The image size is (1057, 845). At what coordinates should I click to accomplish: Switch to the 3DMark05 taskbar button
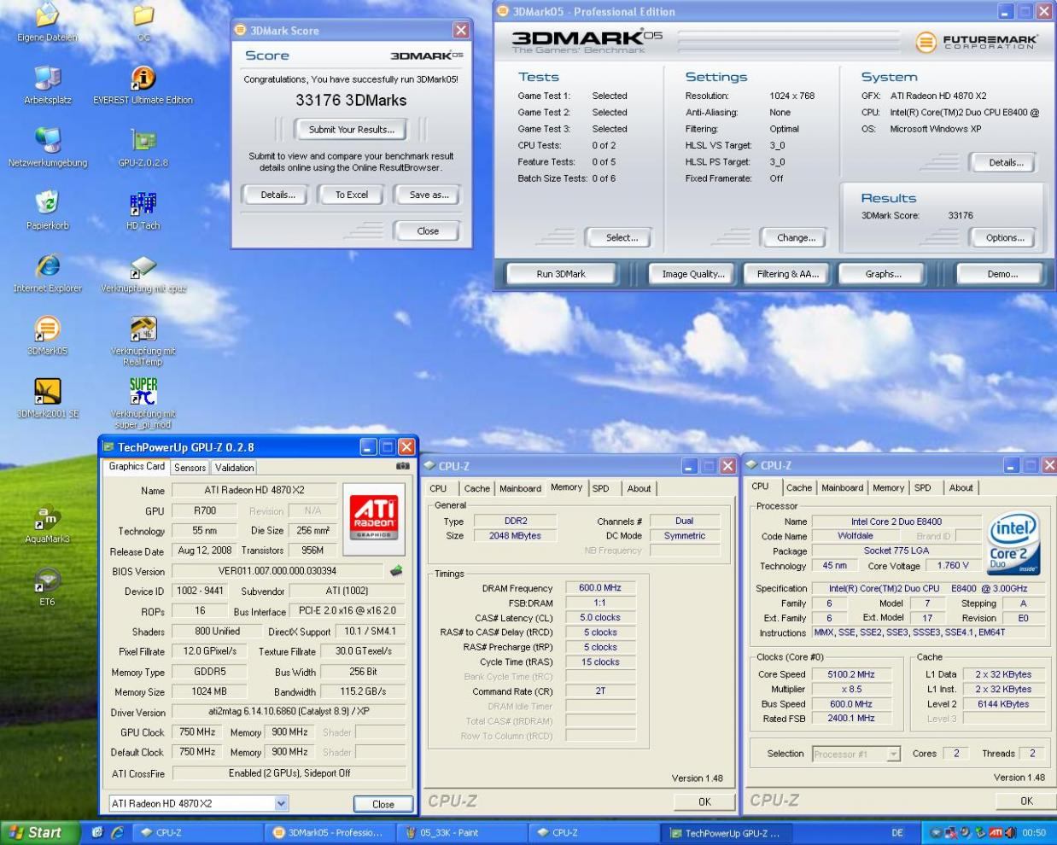click(329, 833)
